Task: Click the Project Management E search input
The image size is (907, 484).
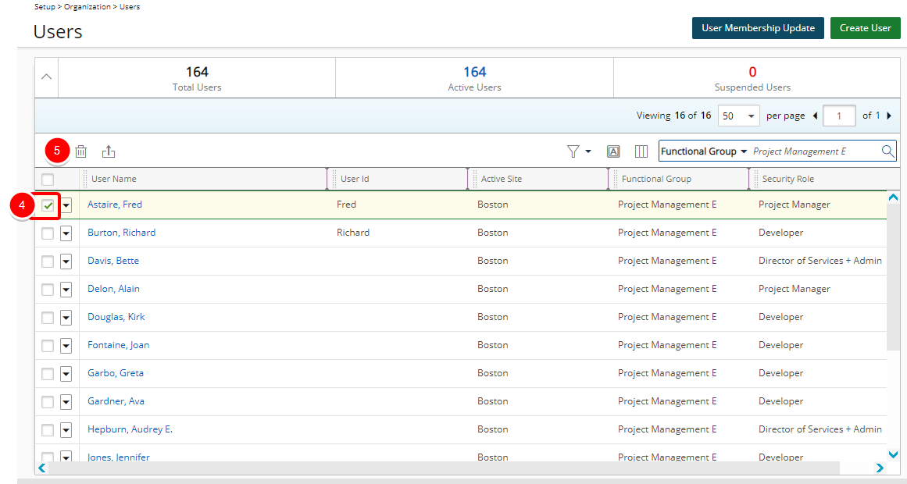Action: coord(815,151)
